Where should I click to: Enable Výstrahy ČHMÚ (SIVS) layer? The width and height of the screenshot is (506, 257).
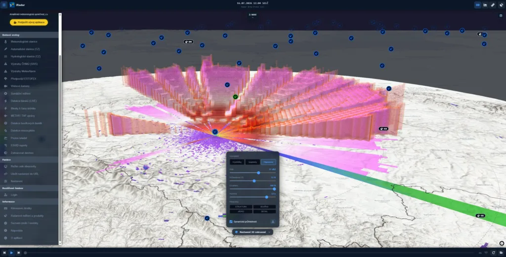pos(29,64)
